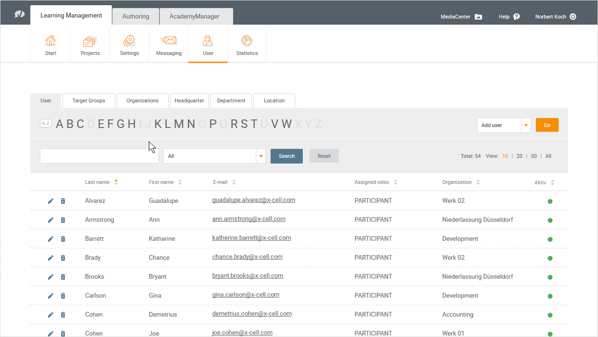Delete the Barrett row via trash icon
Image resolution: width=598 pixels, height=337 pixels.
click(63, 239)
